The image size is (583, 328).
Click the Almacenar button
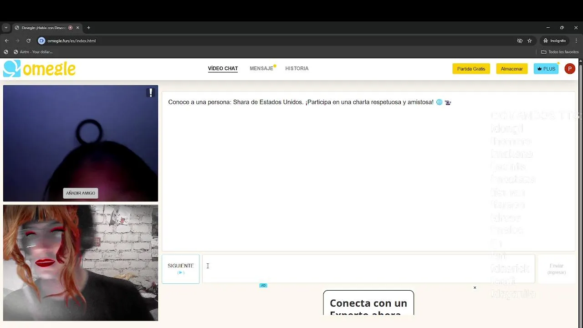[x=511, y=69]
